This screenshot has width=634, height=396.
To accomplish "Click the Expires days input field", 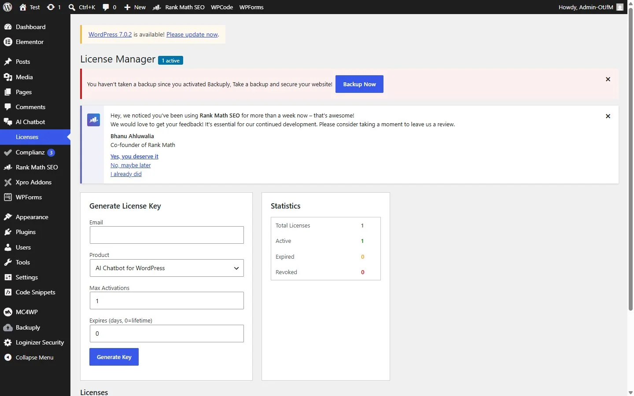I will (166, 334).
